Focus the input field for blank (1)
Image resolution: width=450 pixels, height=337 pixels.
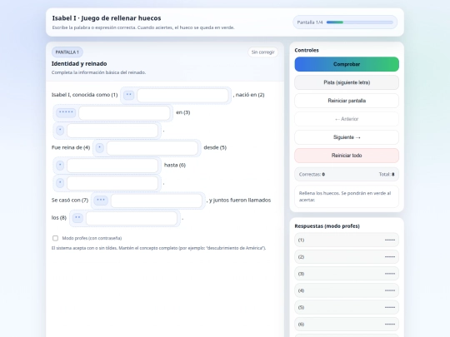coord(182,96)
